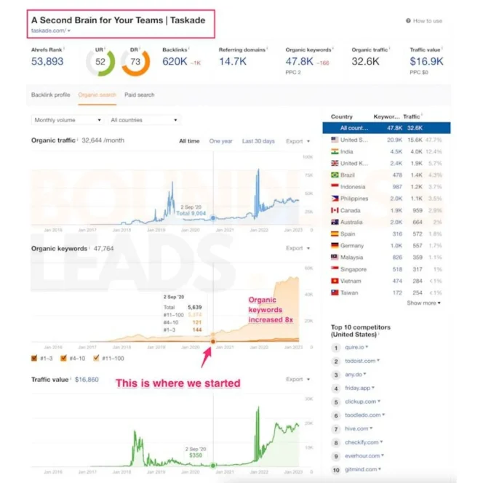Click the How to use help icon
This screenshot has width=483, height=483.
pyautogui.click(x=408, y=20)
